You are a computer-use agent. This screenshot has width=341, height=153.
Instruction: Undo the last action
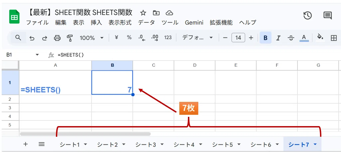tap(32, 38)
